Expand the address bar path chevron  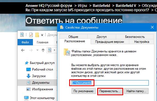click(x=54, y=50)
